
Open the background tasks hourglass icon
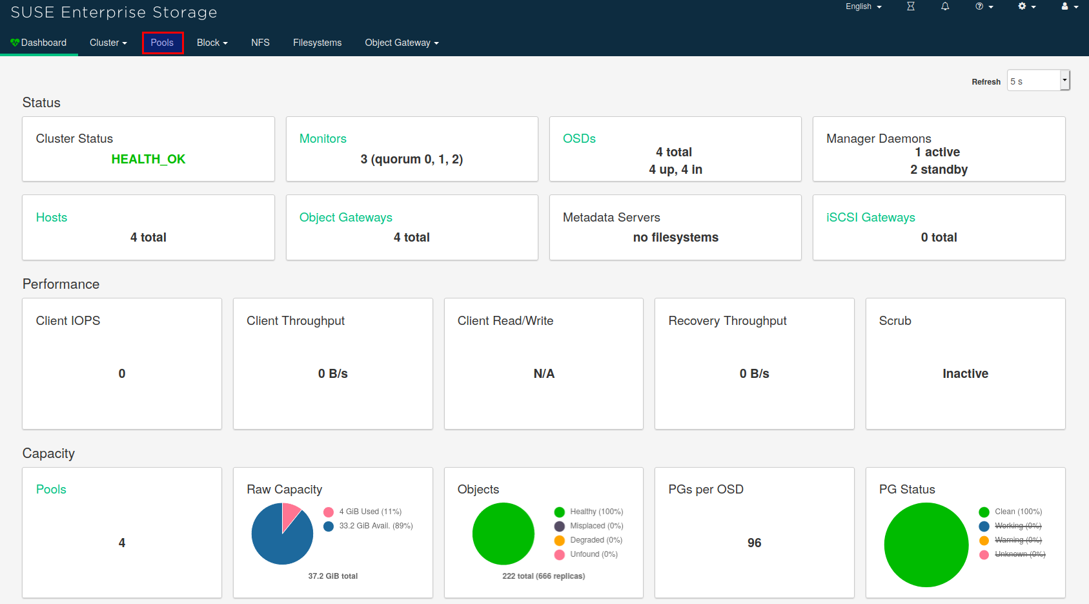[x=910, y=6]
